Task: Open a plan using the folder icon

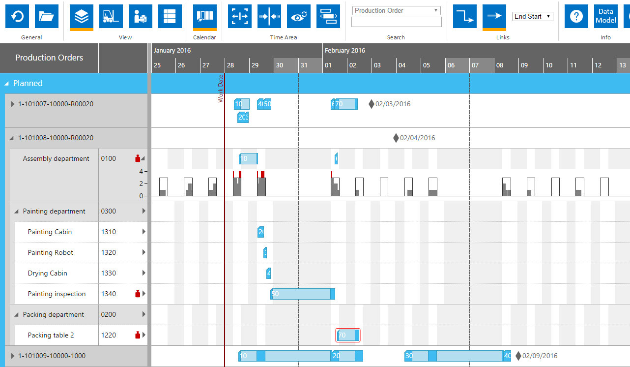Action: (x=47, y=16)
